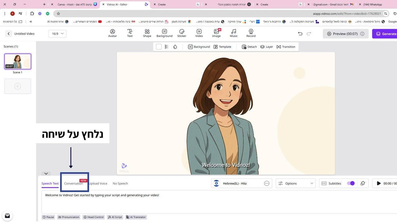Switch to the No Speech tab
Screen dimensions: 397x223
coord(120,183)
